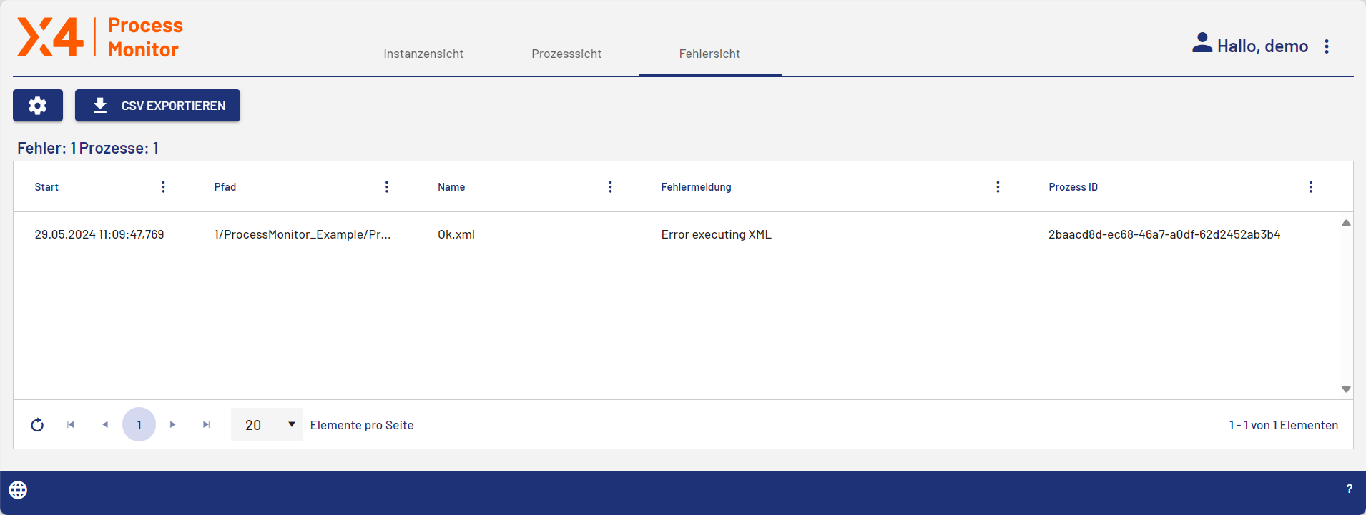Image resolution: width=1366 pixels, height=515 pixels.
Task: Expand the 20 items per page dropdown
Action: 267,425
